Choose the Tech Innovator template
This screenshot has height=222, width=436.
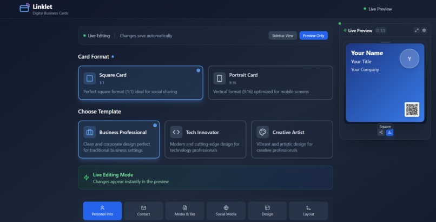point(206,139)
